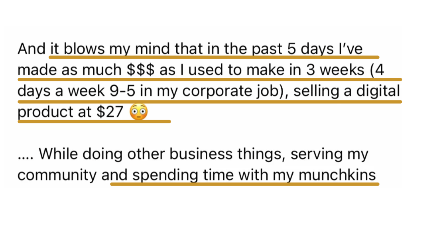Click the word "community"
Image resolution: width=441 pixels, height=228 pixels.
coord(57,175)
